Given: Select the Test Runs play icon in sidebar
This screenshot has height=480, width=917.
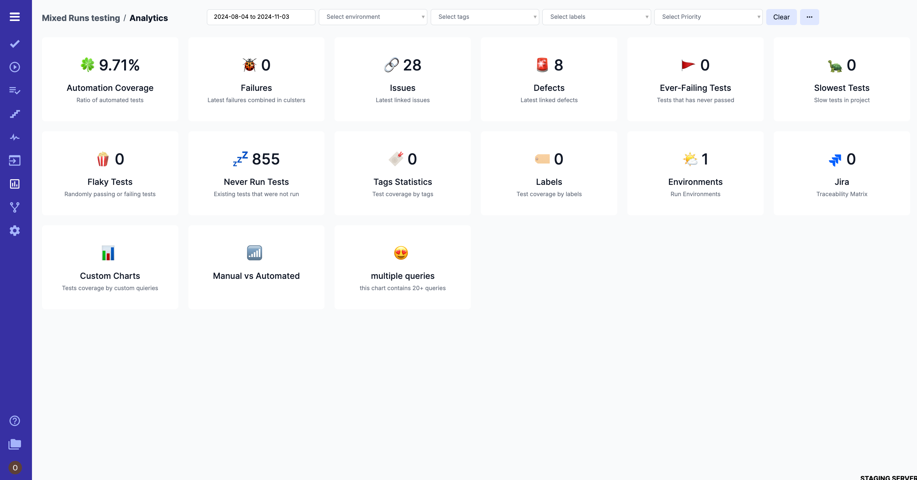Looking at the screenshot, I should click(15, 67).
